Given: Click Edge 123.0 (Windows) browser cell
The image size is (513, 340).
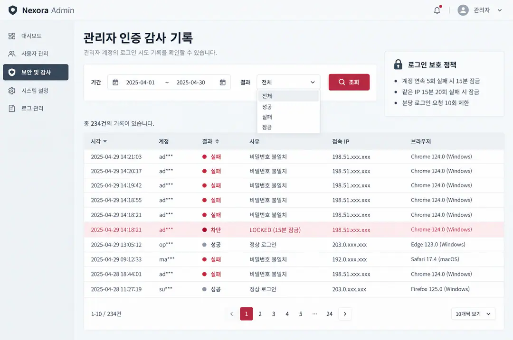Looking at the screenshot, I should click(x=438, y=245).
